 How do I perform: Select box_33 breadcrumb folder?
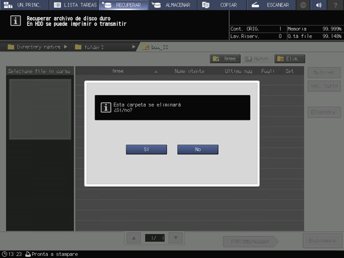point(155,47)
